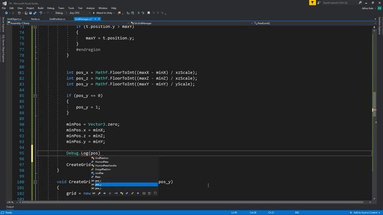Image resolution: width=383 pixels, height=215 pixels.
Task: Click the feedback icon beside Quick Launch
Action: pos(319,2)
